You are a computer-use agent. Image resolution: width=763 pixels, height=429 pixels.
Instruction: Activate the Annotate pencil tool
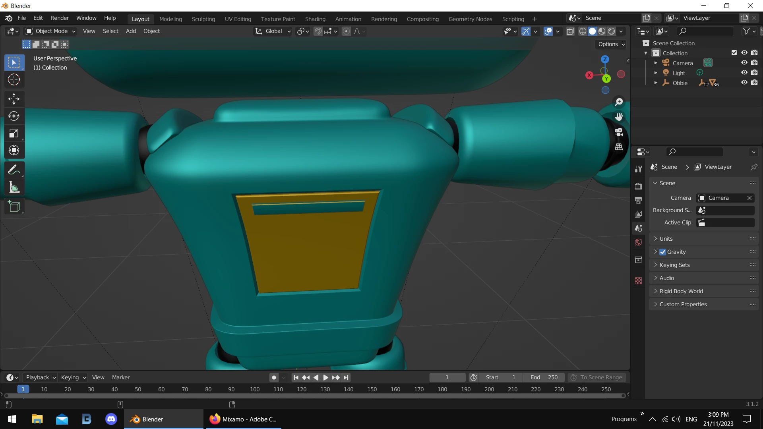tap(14, 170)
